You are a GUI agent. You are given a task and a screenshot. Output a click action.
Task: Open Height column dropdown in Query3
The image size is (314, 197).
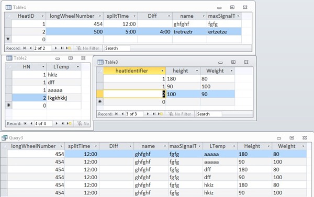[x=268, y=146]
